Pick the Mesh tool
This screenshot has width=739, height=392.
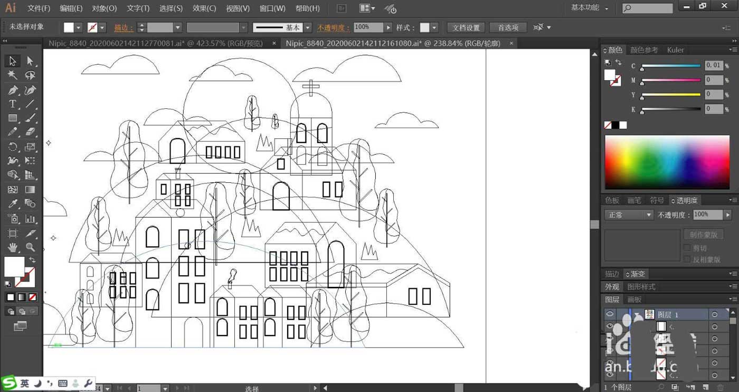13,189
